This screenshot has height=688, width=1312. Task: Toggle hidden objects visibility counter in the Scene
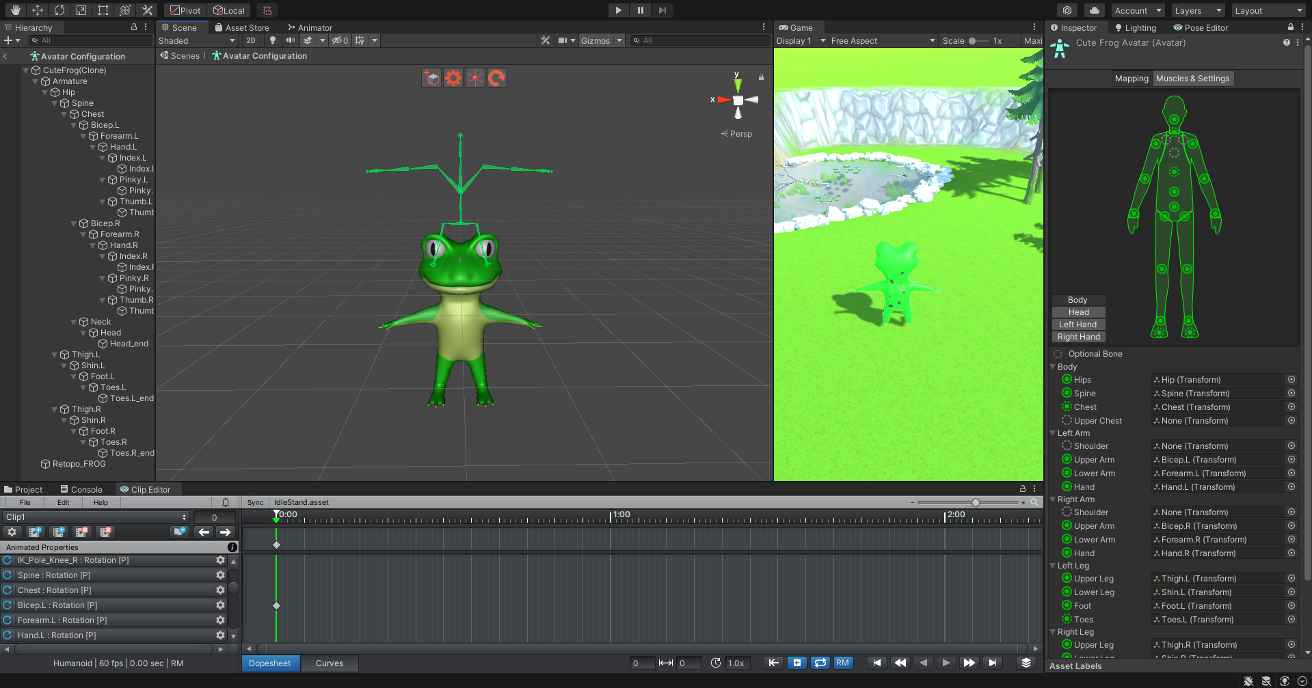click(x=340, y=40)
